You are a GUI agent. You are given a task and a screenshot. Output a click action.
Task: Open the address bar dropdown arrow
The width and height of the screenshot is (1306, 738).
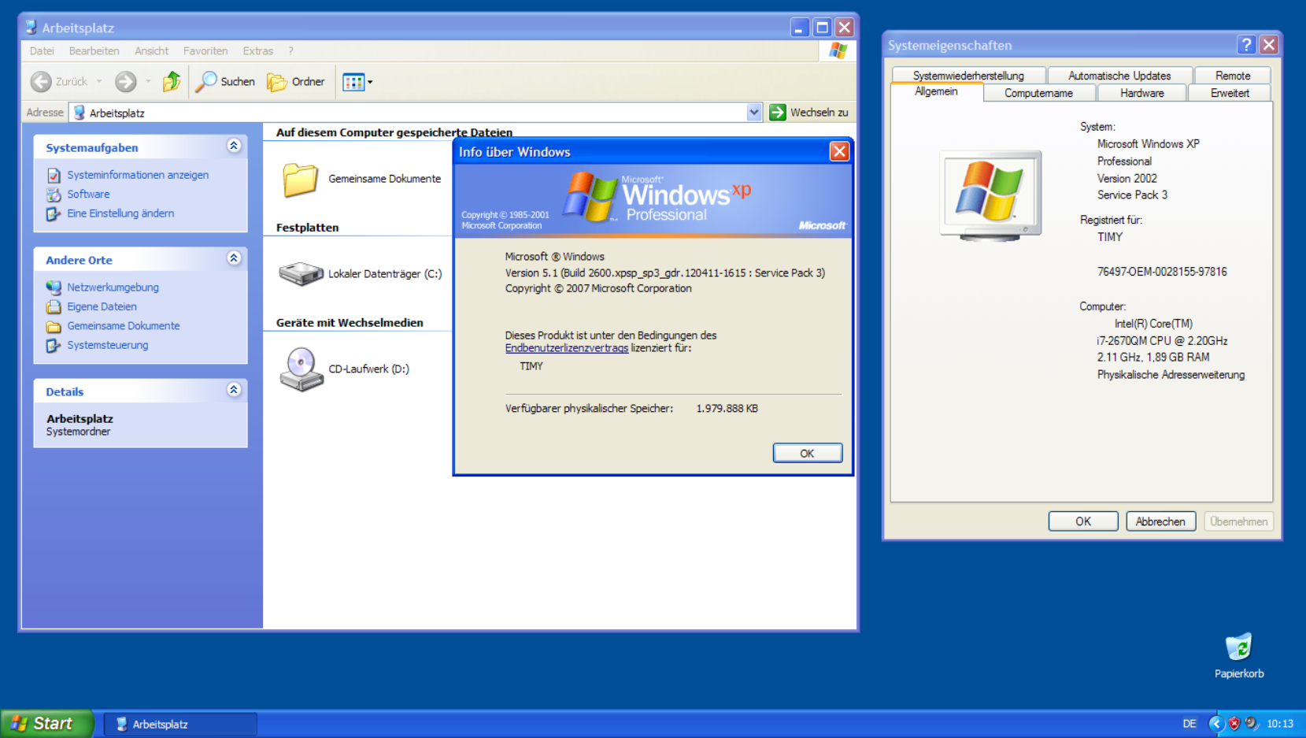click(x=754, y=112)
